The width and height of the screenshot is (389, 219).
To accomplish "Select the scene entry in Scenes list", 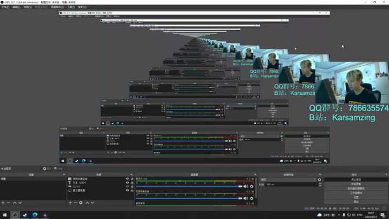I will pyautogui.click(x=33, y=179).
